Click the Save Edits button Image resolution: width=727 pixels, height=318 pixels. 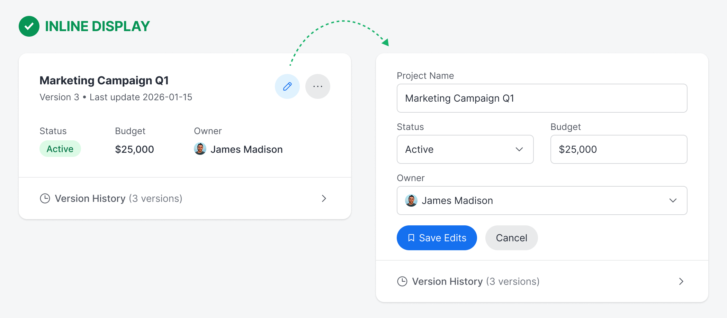[437, 238]
